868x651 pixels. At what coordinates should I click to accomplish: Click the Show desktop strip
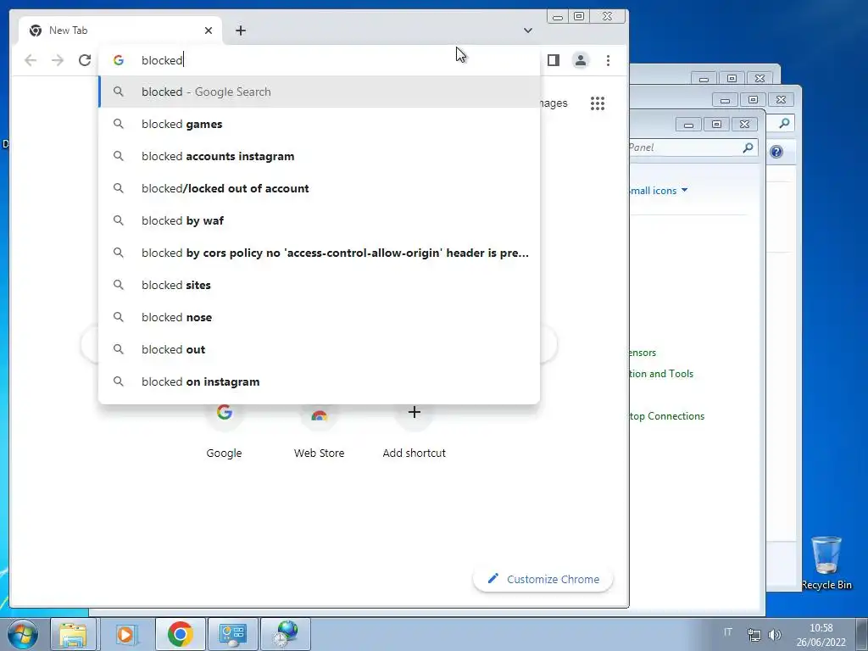862,634
